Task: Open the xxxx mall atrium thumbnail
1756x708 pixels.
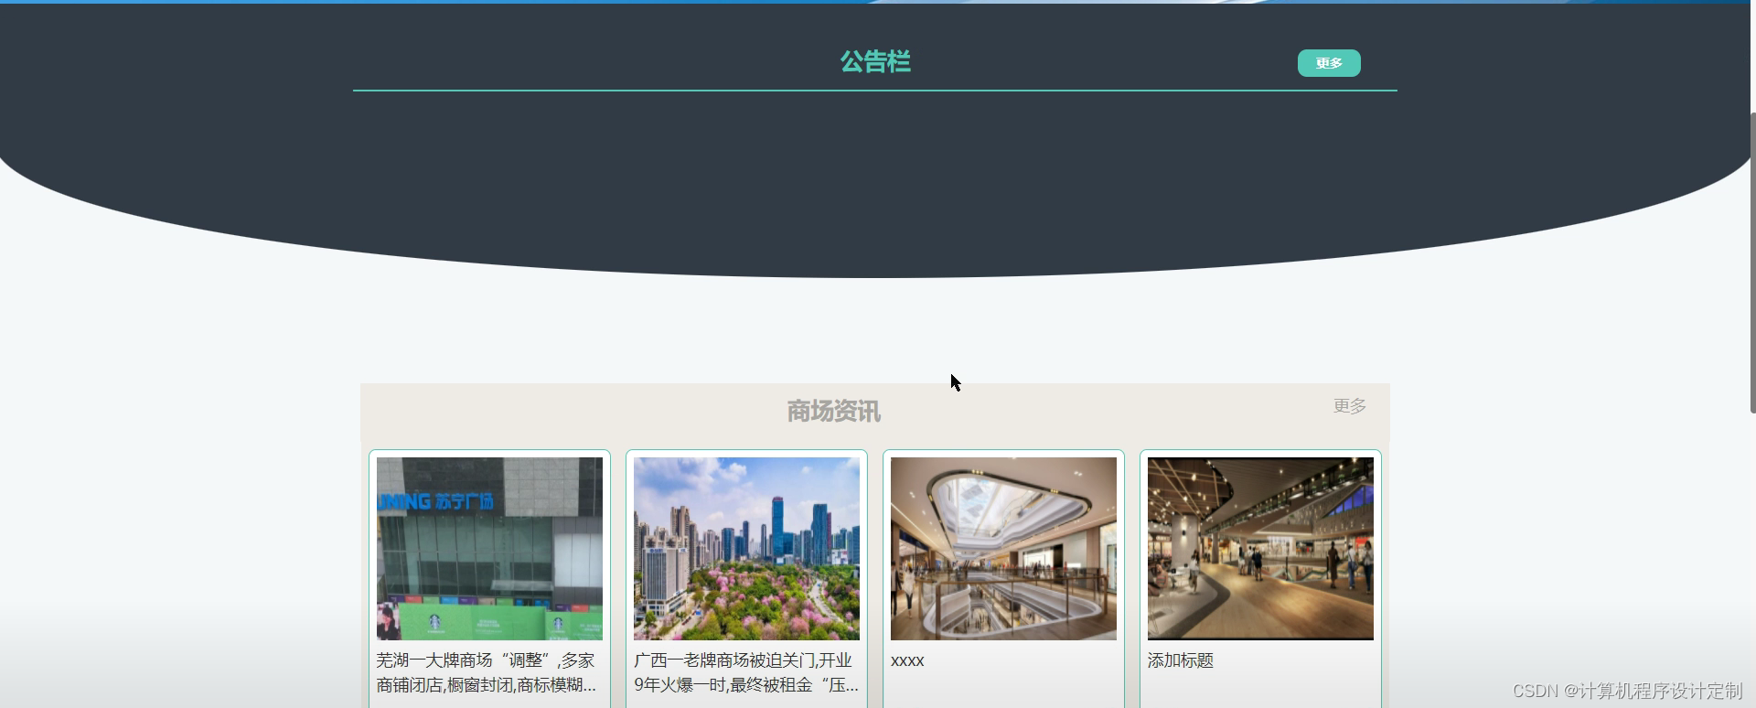Action: coord(1003,549)
